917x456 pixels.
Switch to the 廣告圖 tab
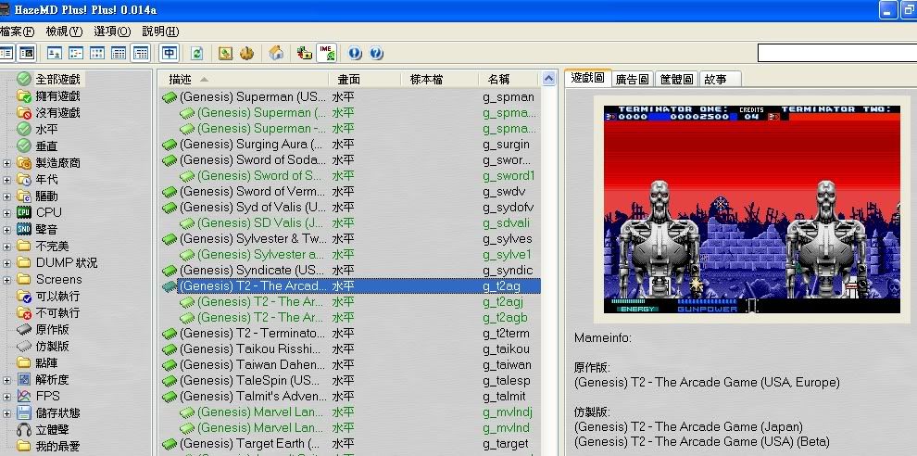tap(633, 79)
